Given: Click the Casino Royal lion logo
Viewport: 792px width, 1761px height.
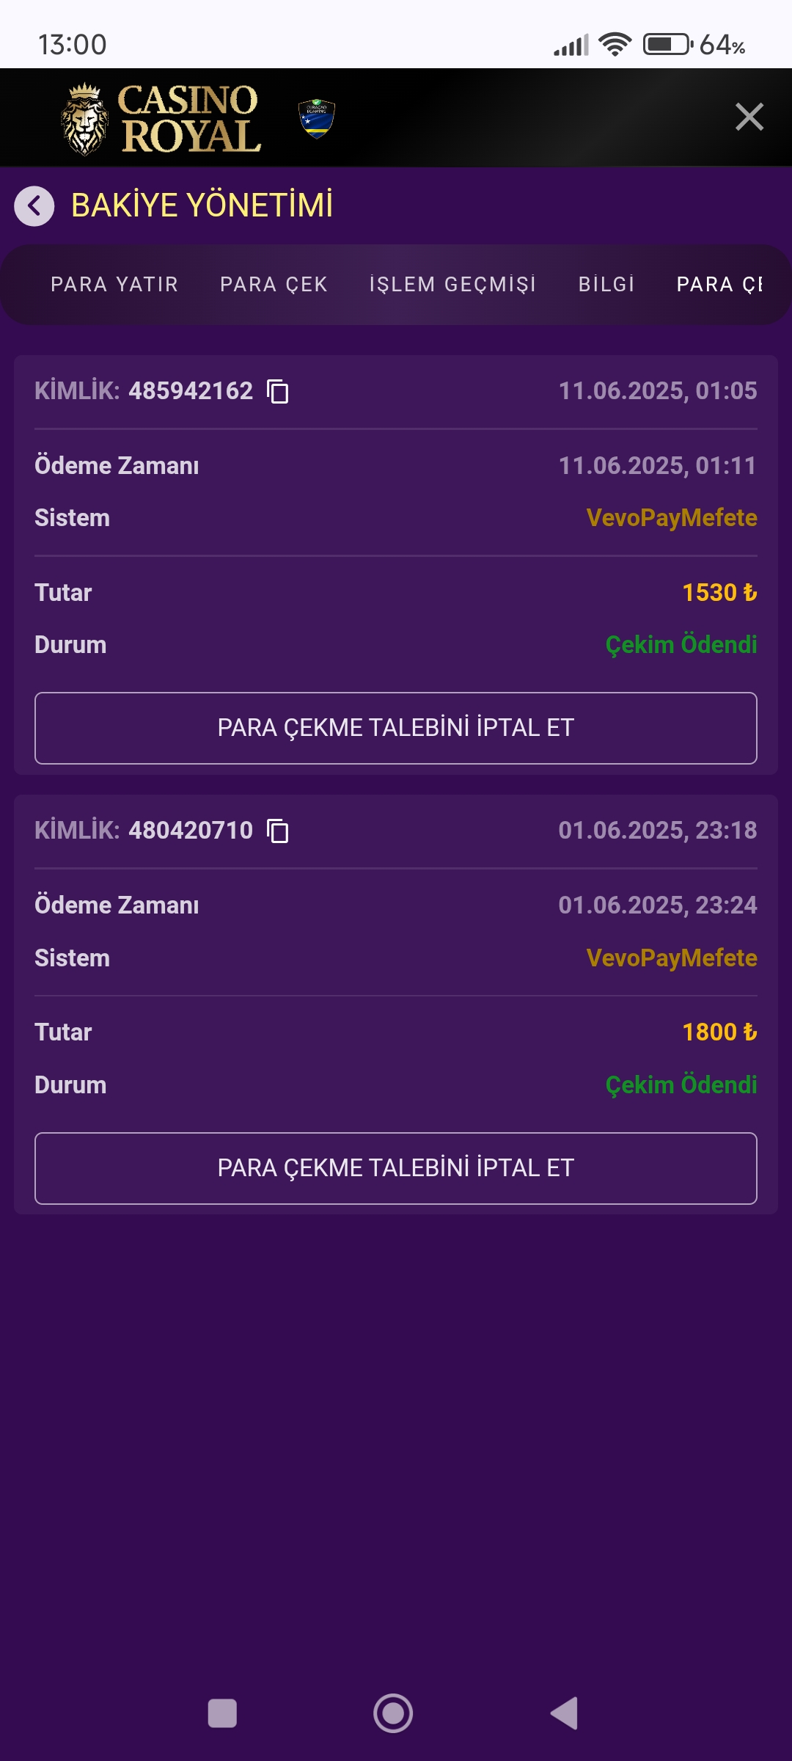Looking at the screenshot, I should click(83, 117).
